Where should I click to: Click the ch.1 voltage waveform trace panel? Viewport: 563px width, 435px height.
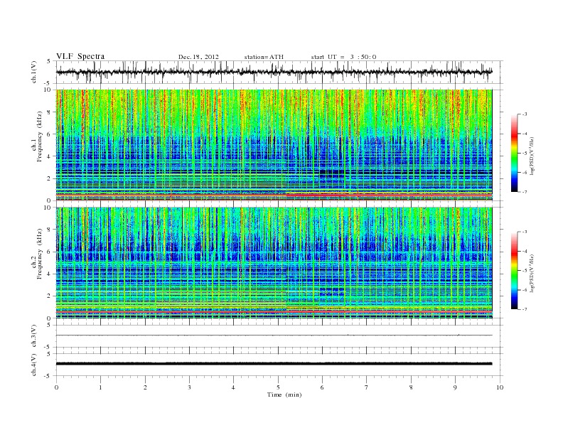point(279,72)
